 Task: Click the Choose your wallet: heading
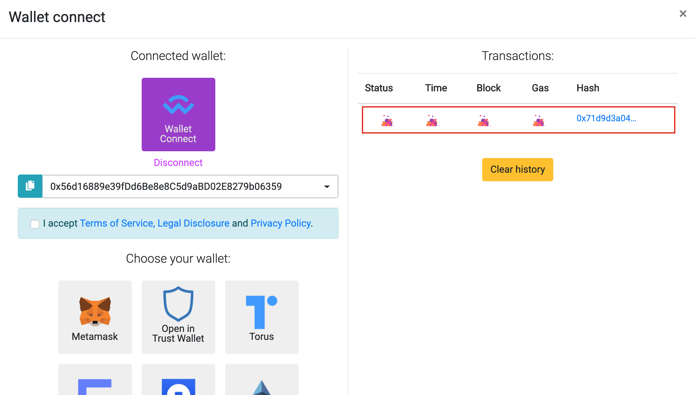coord(178,258)
